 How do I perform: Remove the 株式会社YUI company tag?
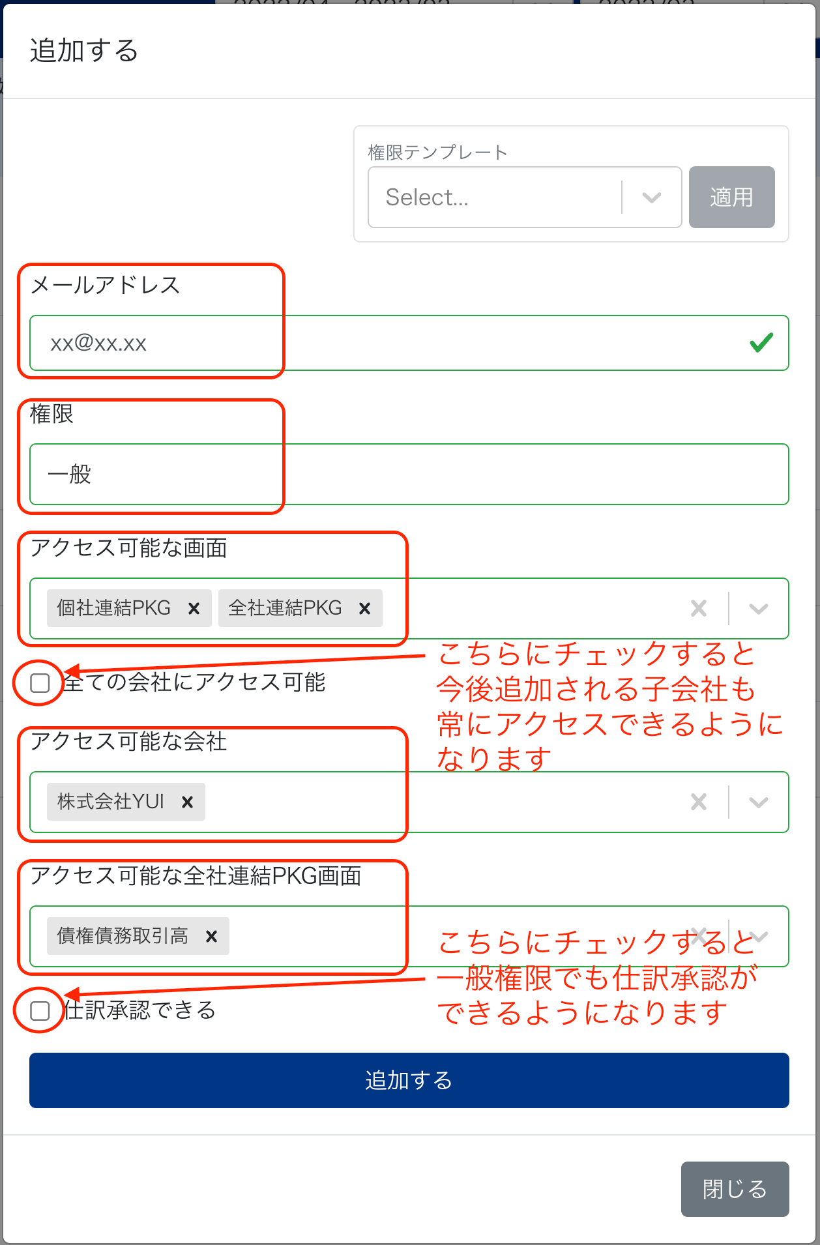pos(187,802)
